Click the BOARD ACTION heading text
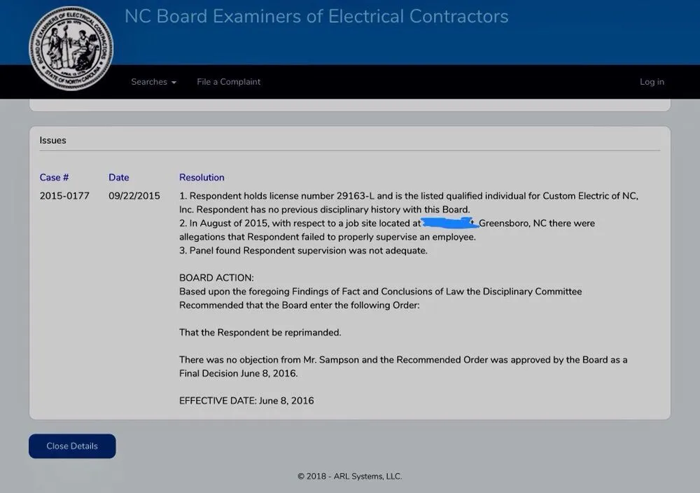The height and width of the screenshot is (493, 700). (216, 277)
